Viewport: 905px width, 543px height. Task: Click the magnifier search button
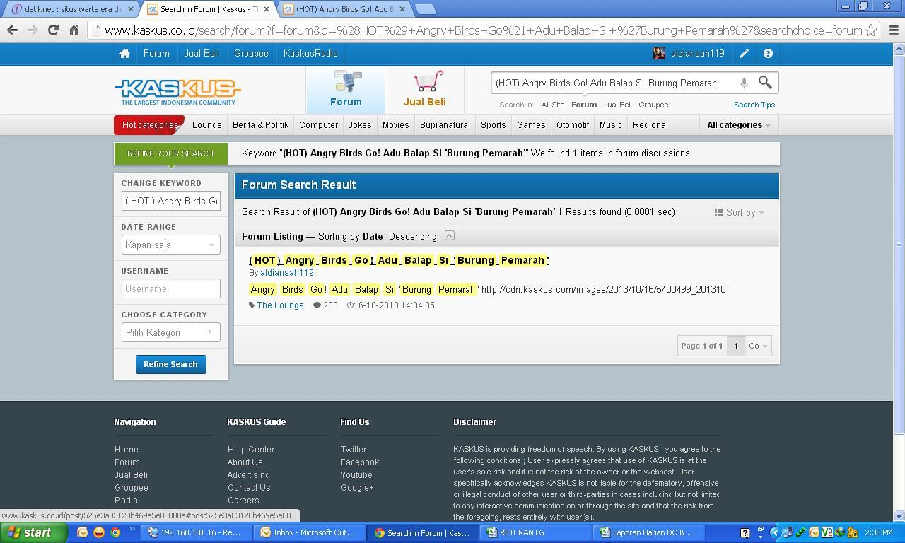click(765, 83)
